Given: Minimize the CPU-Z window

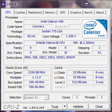Looking at the screenshot, I should 87,3.
